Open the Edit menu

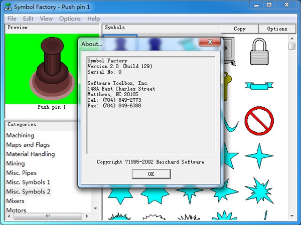click(x=28, y=19)
